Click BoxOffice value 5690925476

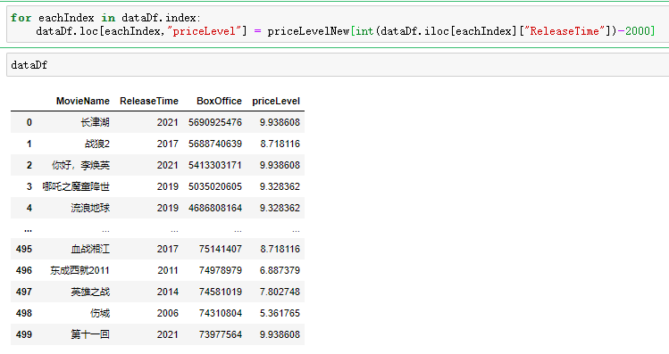215,122
